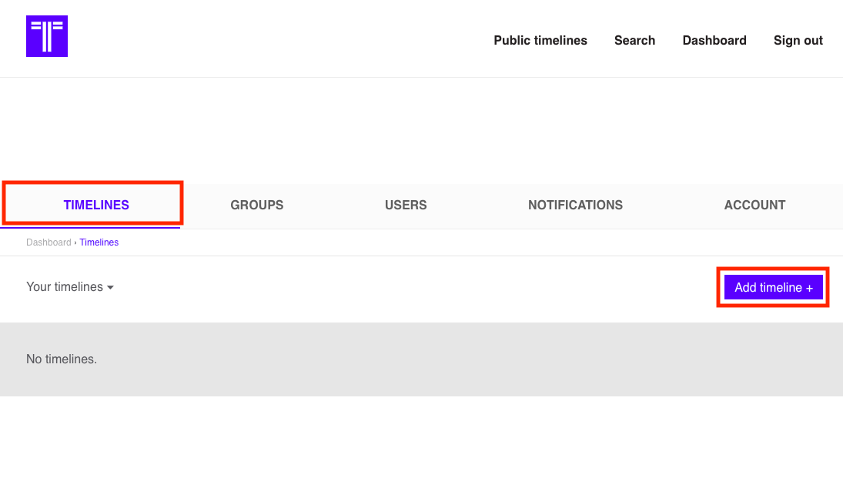Click the purple underline beneath TIMELINES tab
The image size is (843, 498).
coord(90,228)
